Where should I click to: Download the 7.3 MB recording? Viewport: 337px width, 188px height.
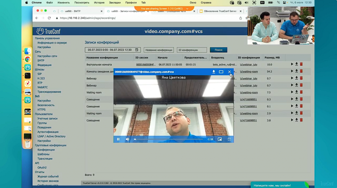tap(297, 92)
